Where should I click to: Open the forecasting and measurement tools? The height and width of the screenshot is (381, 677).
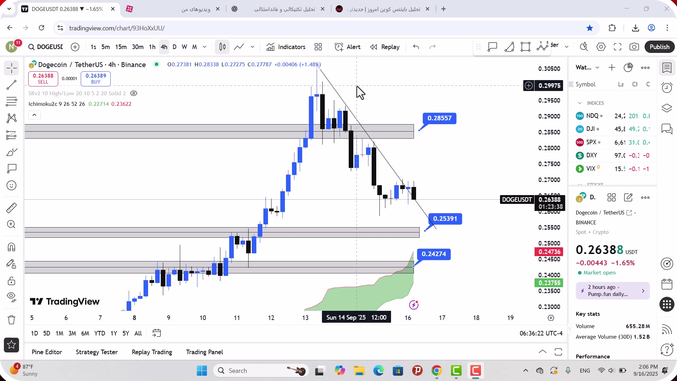pos(12,135)
